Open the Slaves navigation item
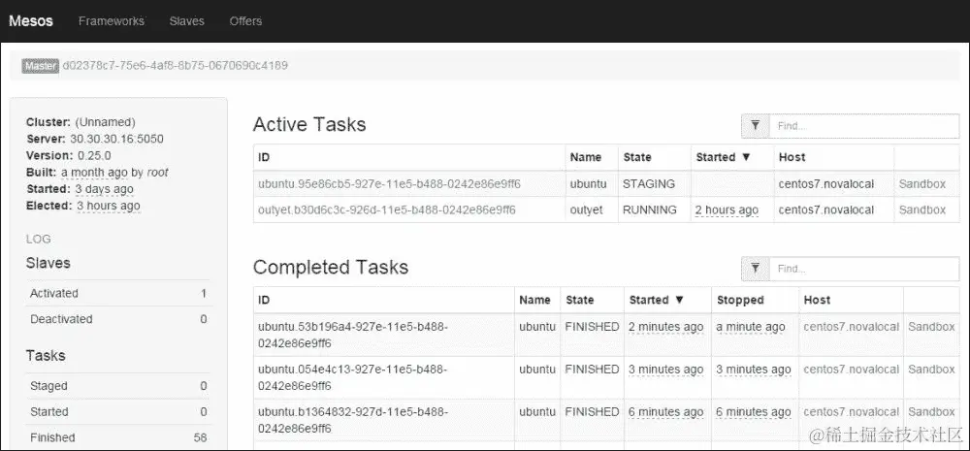970x451 pixels. click(x=187, y=21)
